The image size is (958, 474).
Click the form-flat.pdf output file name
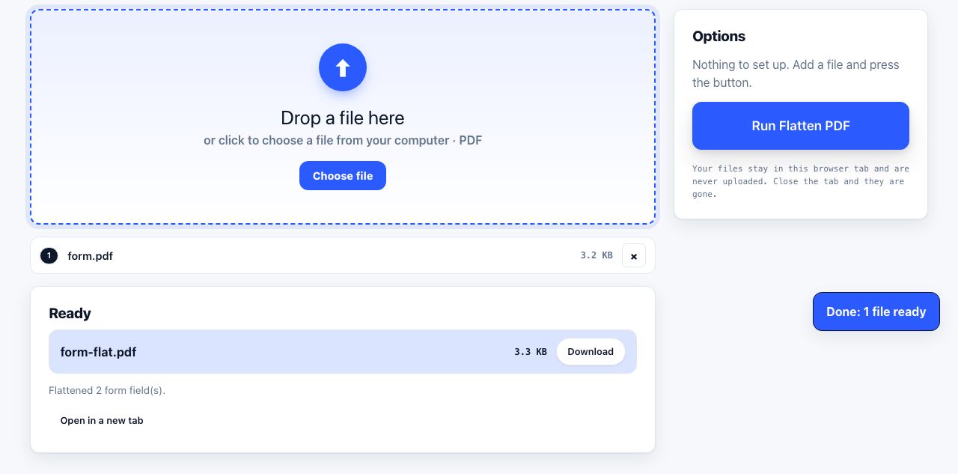tap(99, 352)
